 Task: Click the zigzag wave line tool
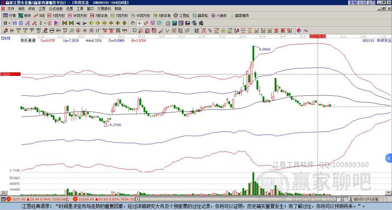(x=167, y=31)
